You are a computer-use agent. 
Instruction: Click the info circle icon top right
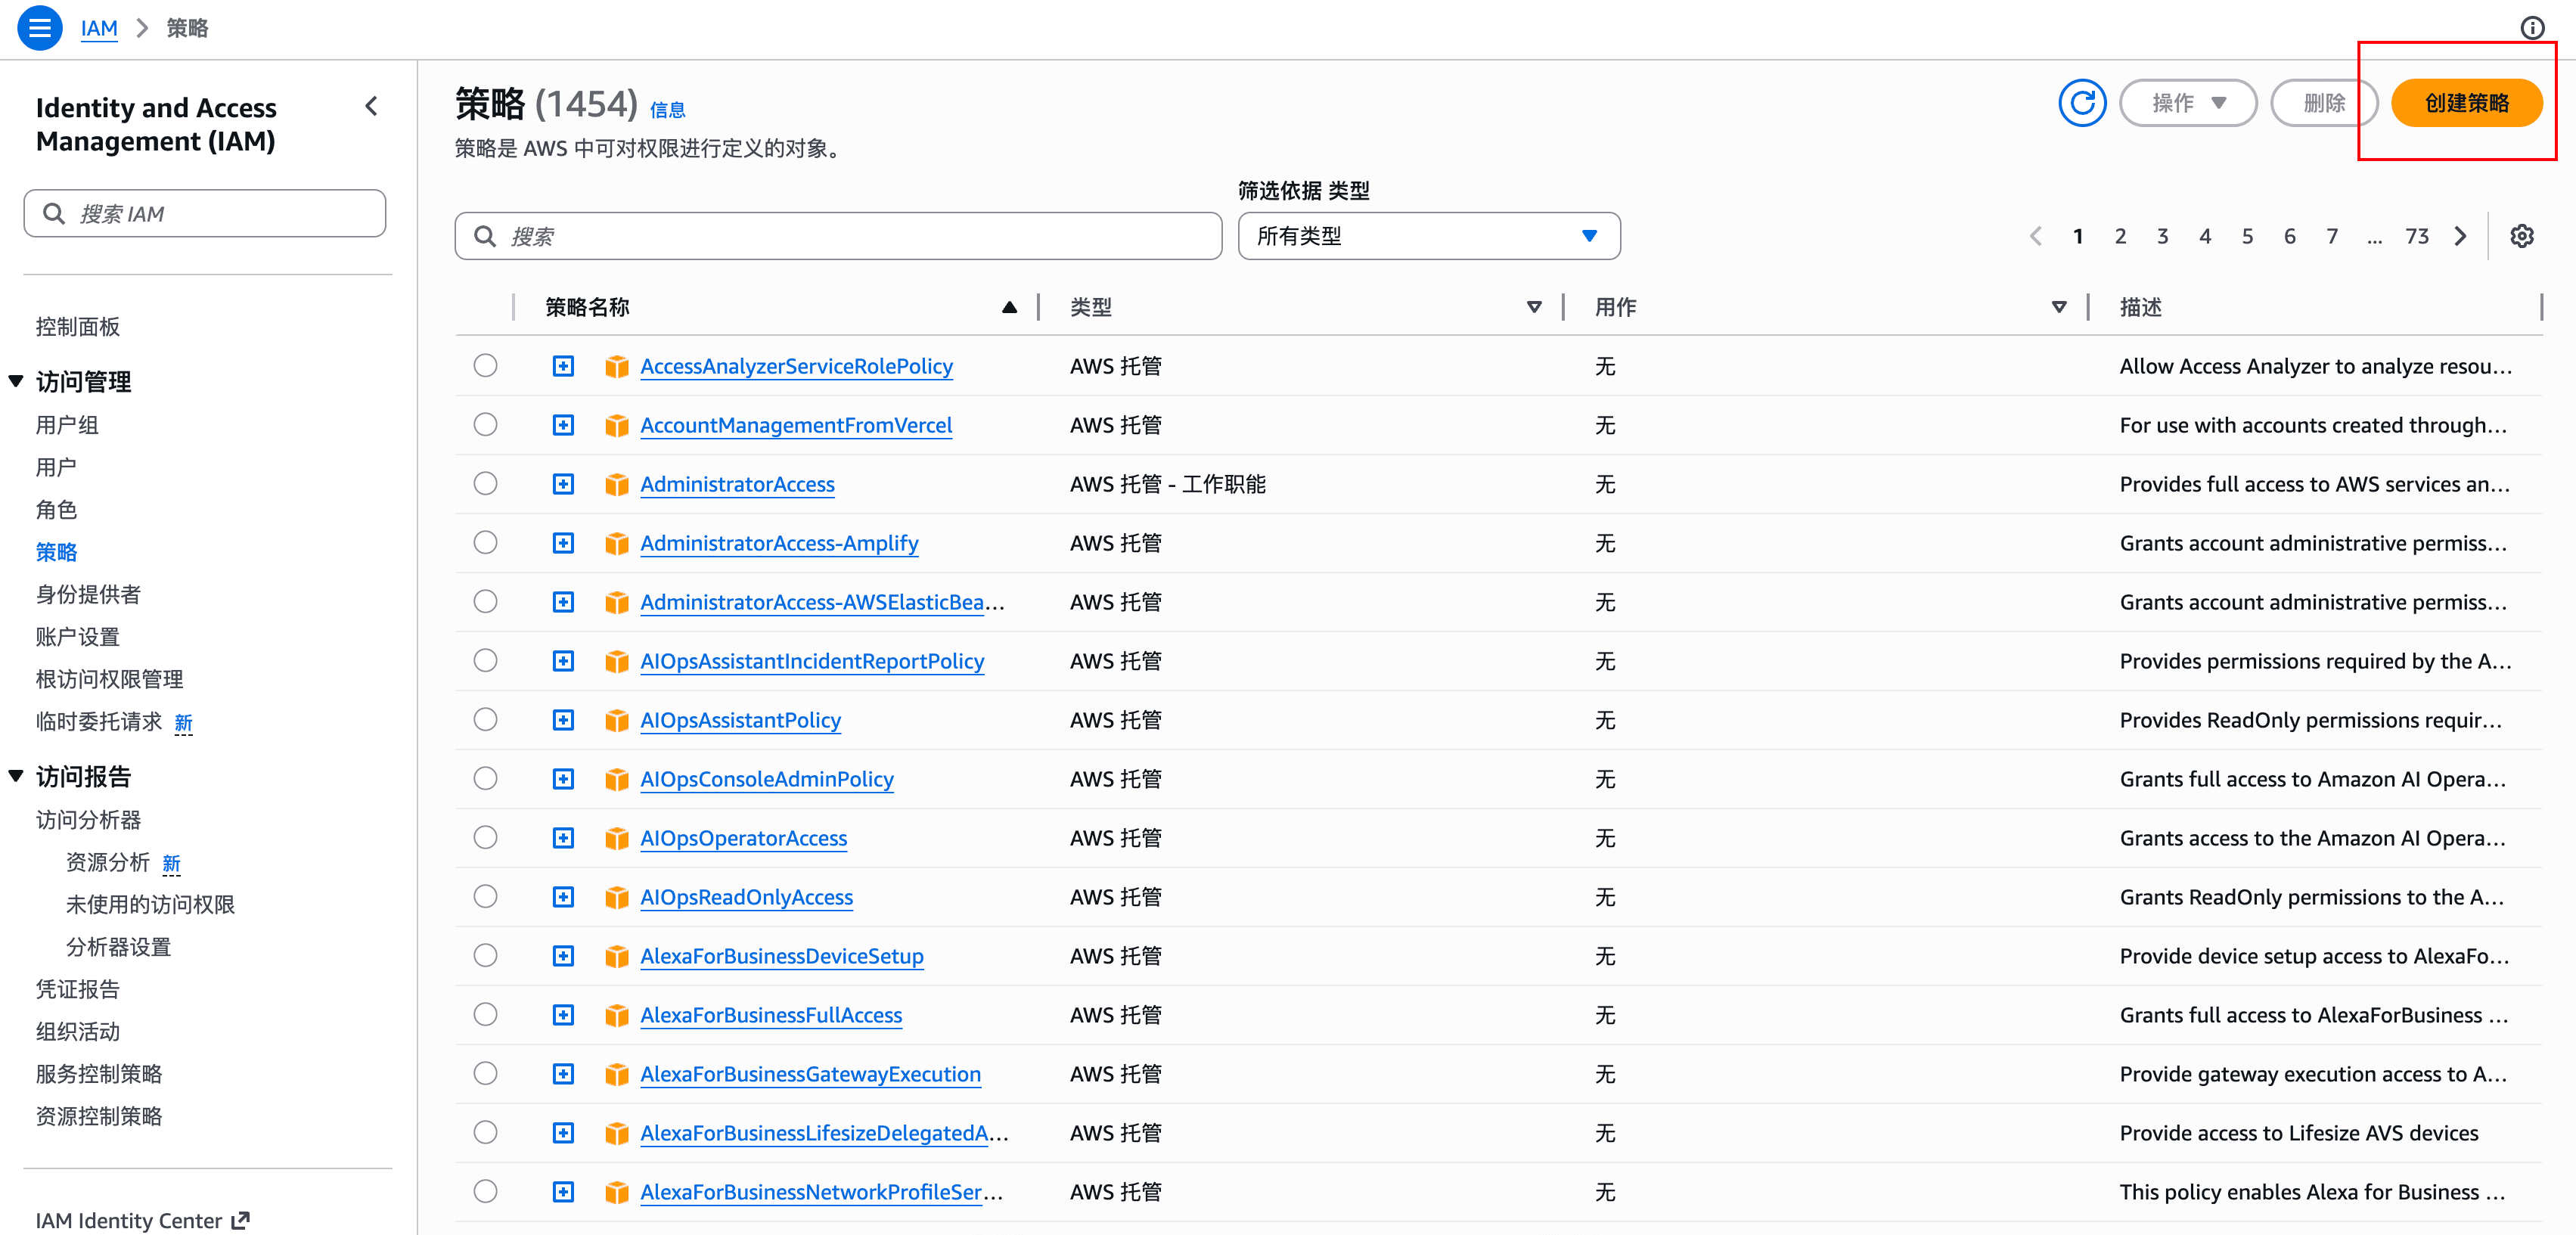[x=2531, y=27]
